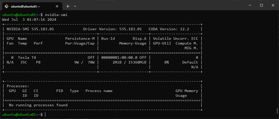Click the terminal scrollbar thumb
279x119 pixels.
(277, 111)
